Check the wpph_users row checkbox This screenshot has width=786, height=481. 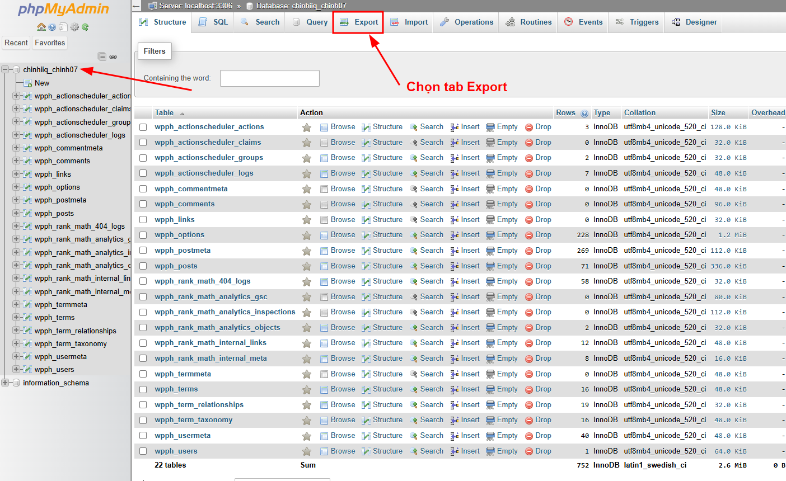[x=143, y=451]
